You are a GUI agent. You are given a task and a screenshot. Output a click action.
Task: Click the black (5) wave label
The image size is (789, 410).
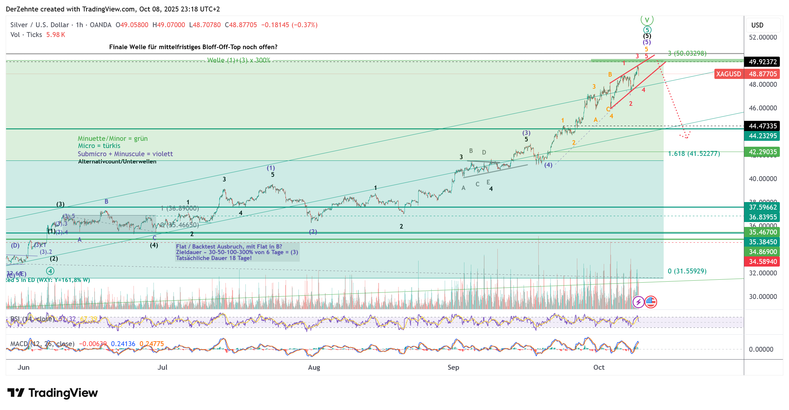point(647,36)
